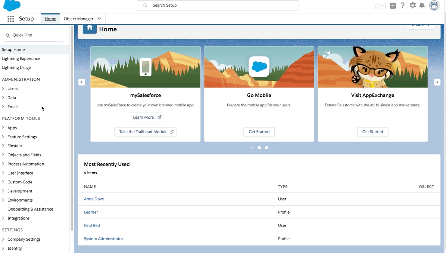Open the App Launcher grid icon
Screen dimensions: 446x253
(10, 19)
